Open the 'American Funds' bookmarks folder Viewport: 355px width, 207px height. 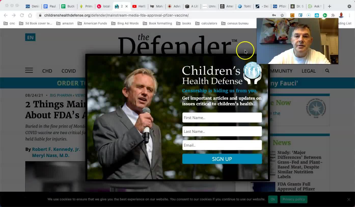pyautogui.click(x=92, y=23)
